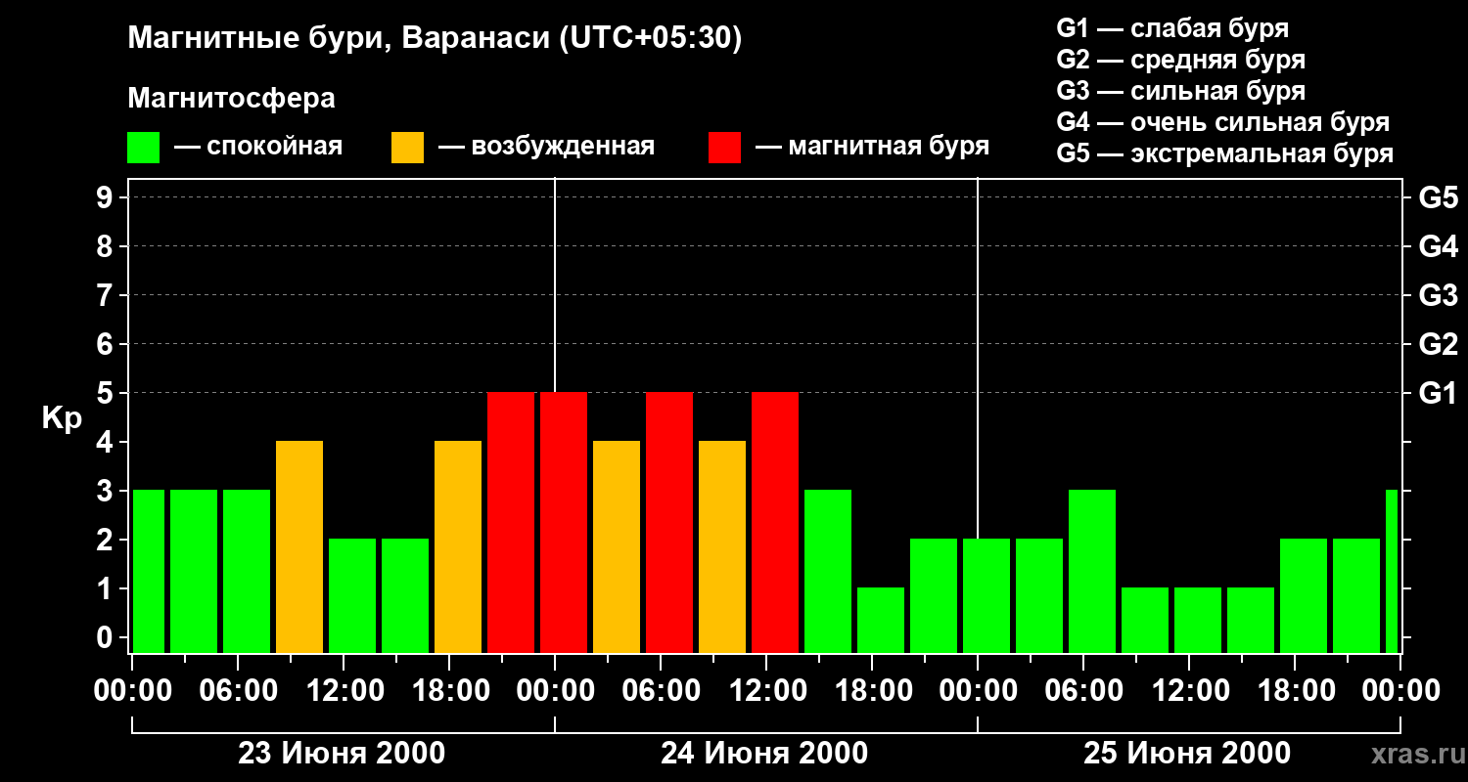Click the Kp axis label
1468x782 pixels.
pos(62,418)
